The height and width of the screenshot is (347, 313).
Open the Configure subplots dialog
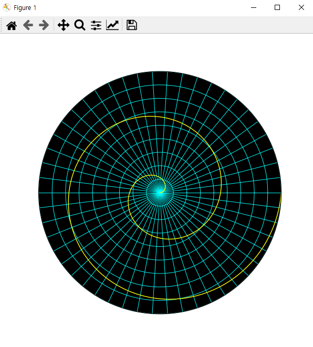[x=96, y=25]
